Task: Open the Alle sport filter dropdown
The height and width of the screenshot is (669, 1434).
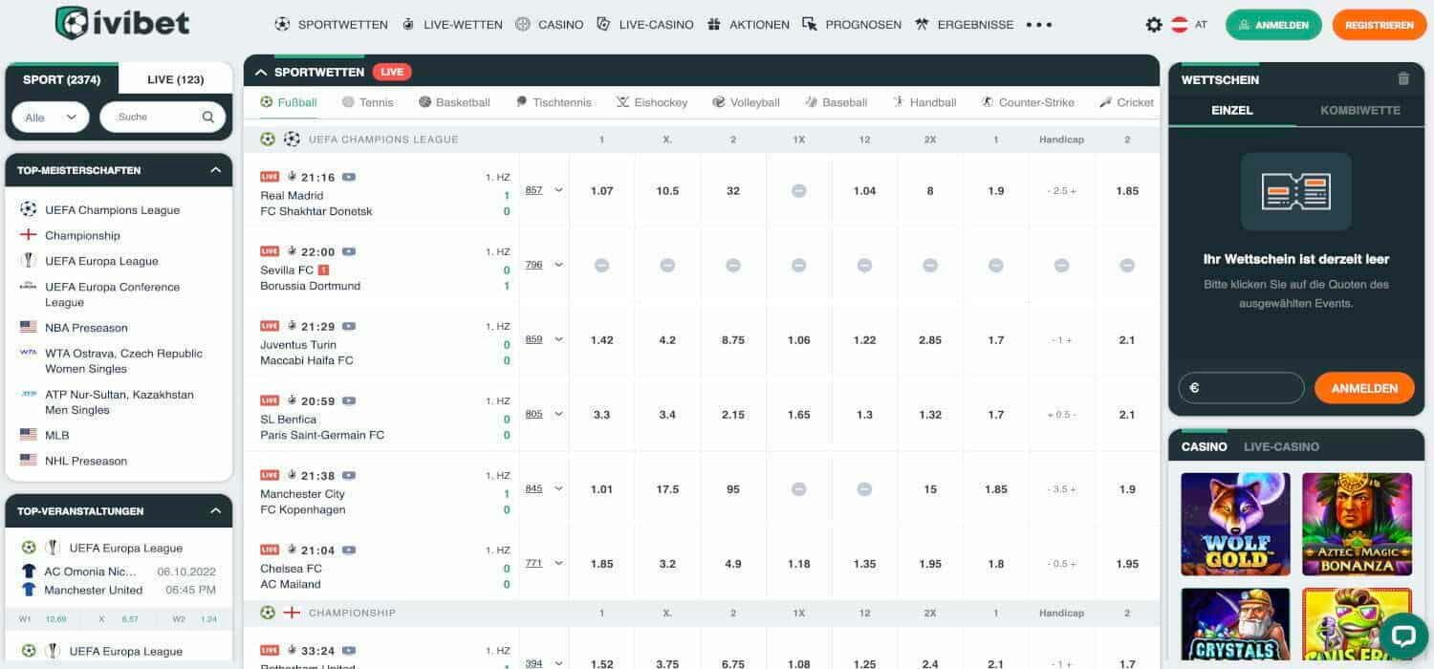Action: point(50,116)
